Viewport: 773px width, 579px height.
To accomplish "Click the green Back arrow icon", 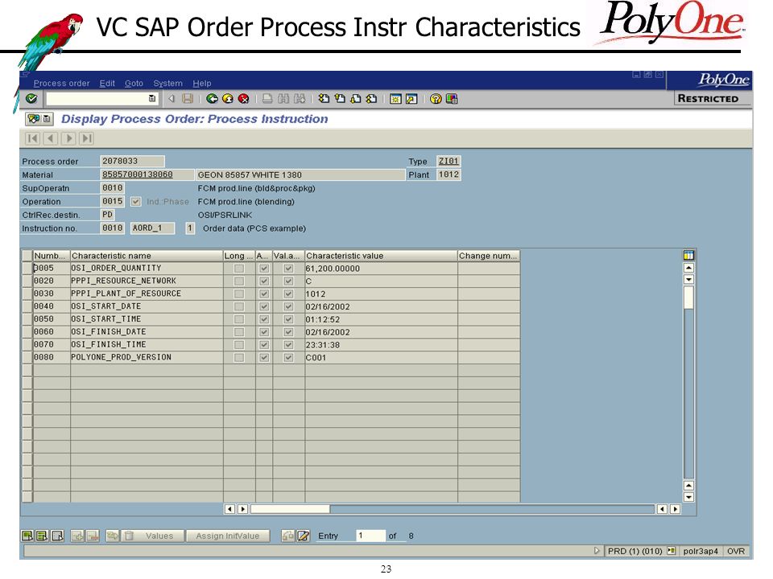I will pyautogui.click(x=212, y=99).
